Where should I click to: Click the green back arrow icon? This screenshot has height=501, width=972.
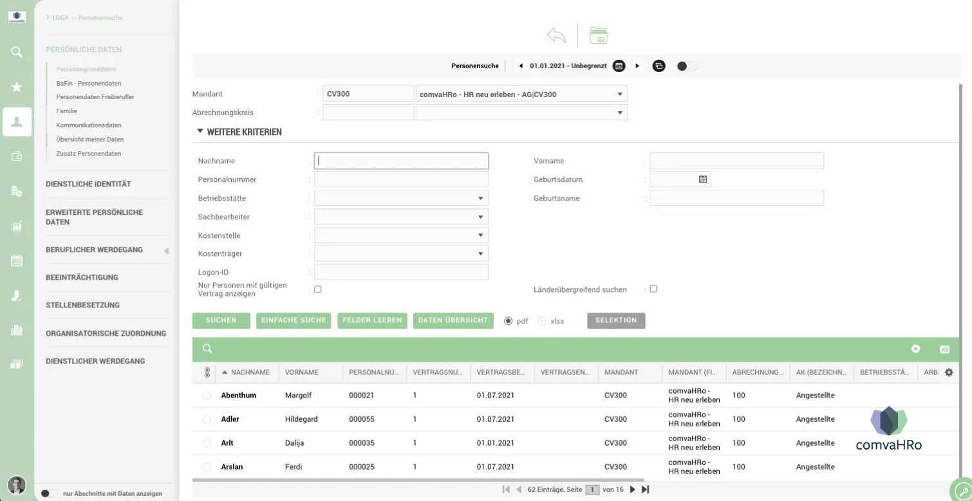[x=556, y=35]
